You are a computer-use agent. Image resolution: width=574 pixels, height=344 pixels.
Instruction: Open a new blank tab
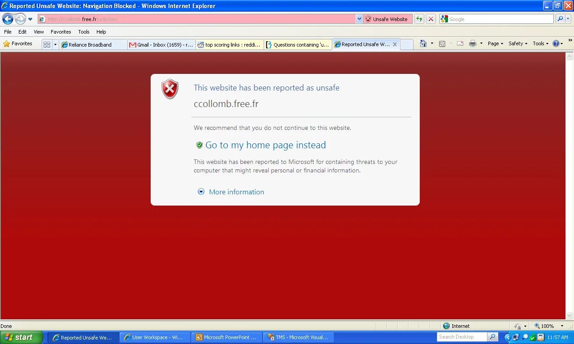pos(406,44)
